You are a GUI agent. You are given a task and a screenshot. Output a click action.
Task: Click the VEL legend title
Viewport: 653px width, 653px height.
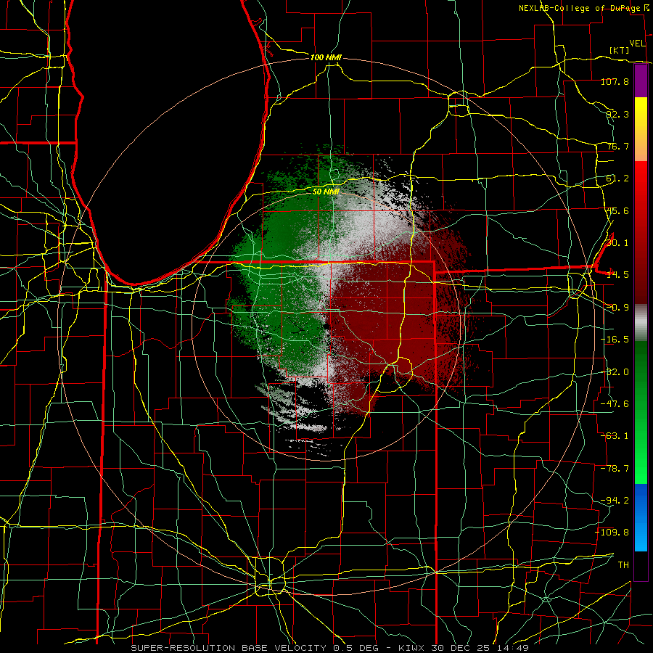pos(637,44)
